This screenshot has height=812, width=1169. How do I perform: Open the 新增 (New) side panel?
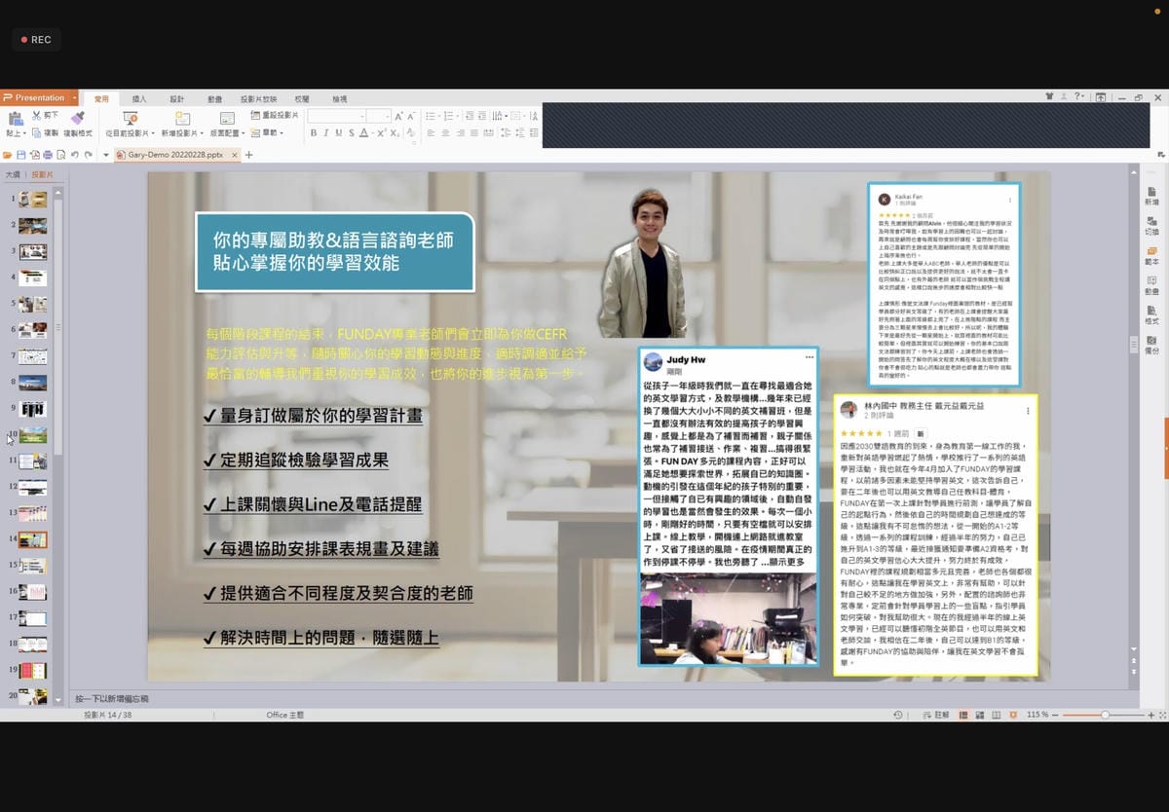(x=1151, y=196)
